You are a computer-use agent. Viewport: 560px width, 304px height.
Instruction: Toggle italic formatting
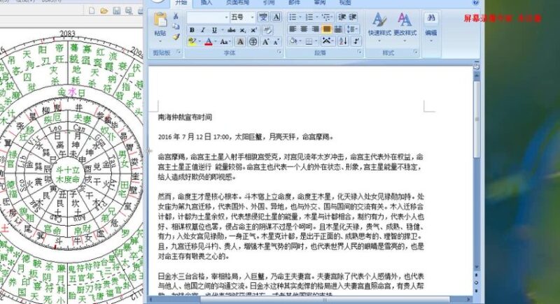point(203,30)
